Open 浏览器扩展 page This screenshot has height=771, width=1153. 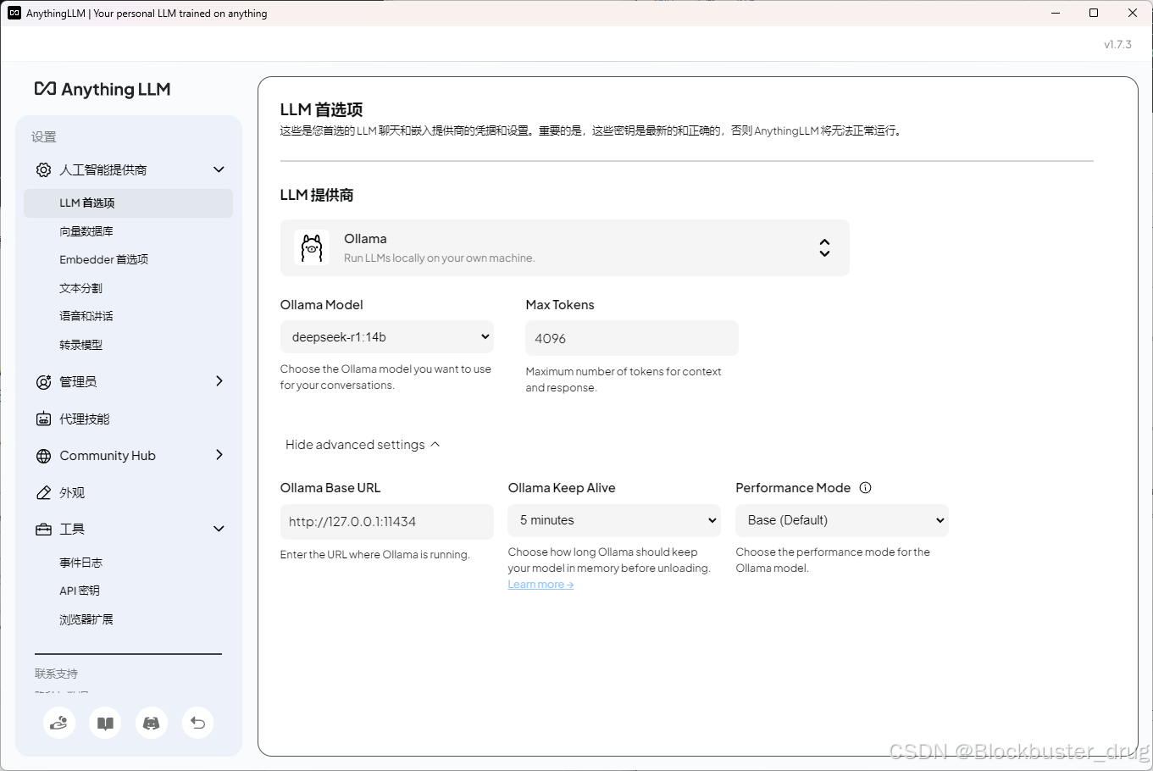(86, 619)
